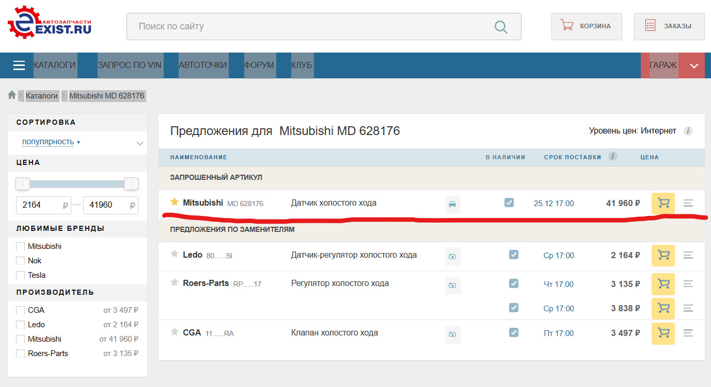Open Запрос по VIN in navigation

[x=130, y=65]
